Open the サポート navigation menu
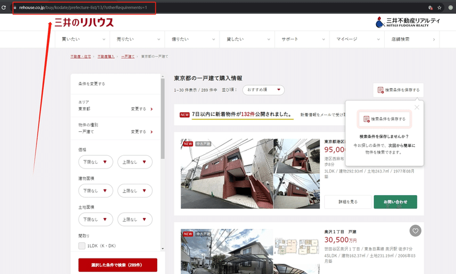This screenshot has width=456, height=274. [x=302, y=39]
